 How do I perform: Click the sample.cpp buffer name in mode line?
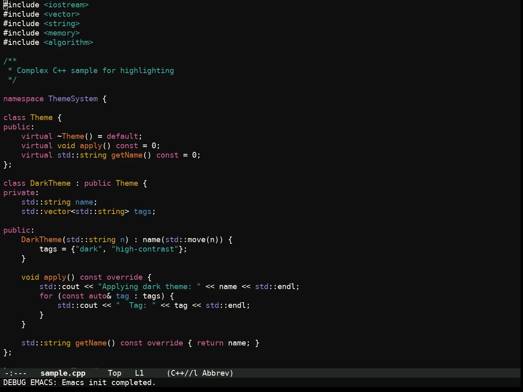pyautogui.click(x=63, y=373)
